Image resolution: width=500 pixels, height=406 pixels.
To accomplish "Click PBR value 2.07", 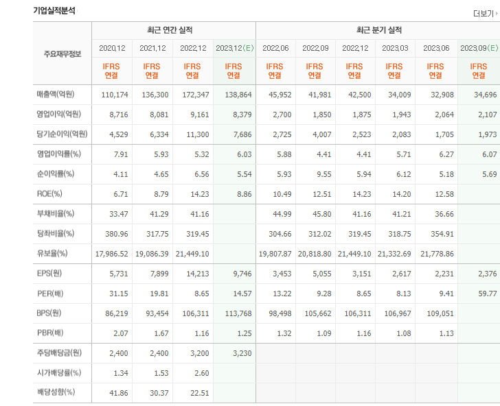I will pyautogui.click(x=121, y=333).
